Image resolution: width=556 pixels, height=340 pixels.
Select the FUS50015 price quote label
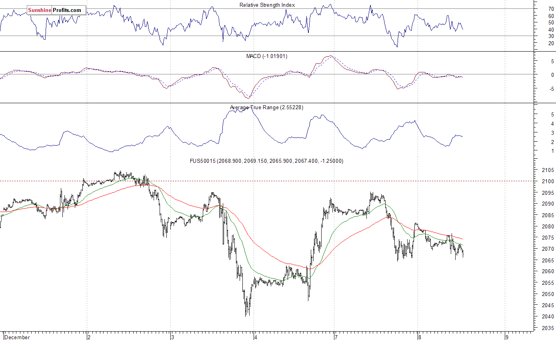266,161
